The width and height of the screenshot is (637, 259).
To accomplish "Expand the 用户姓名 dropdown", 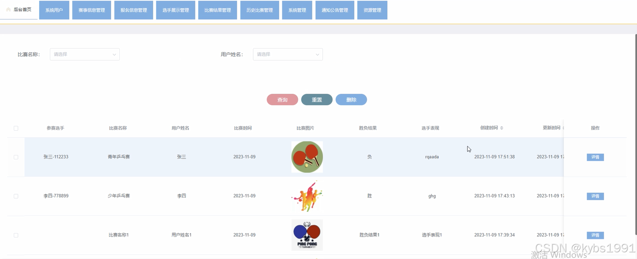I will 288,54.
